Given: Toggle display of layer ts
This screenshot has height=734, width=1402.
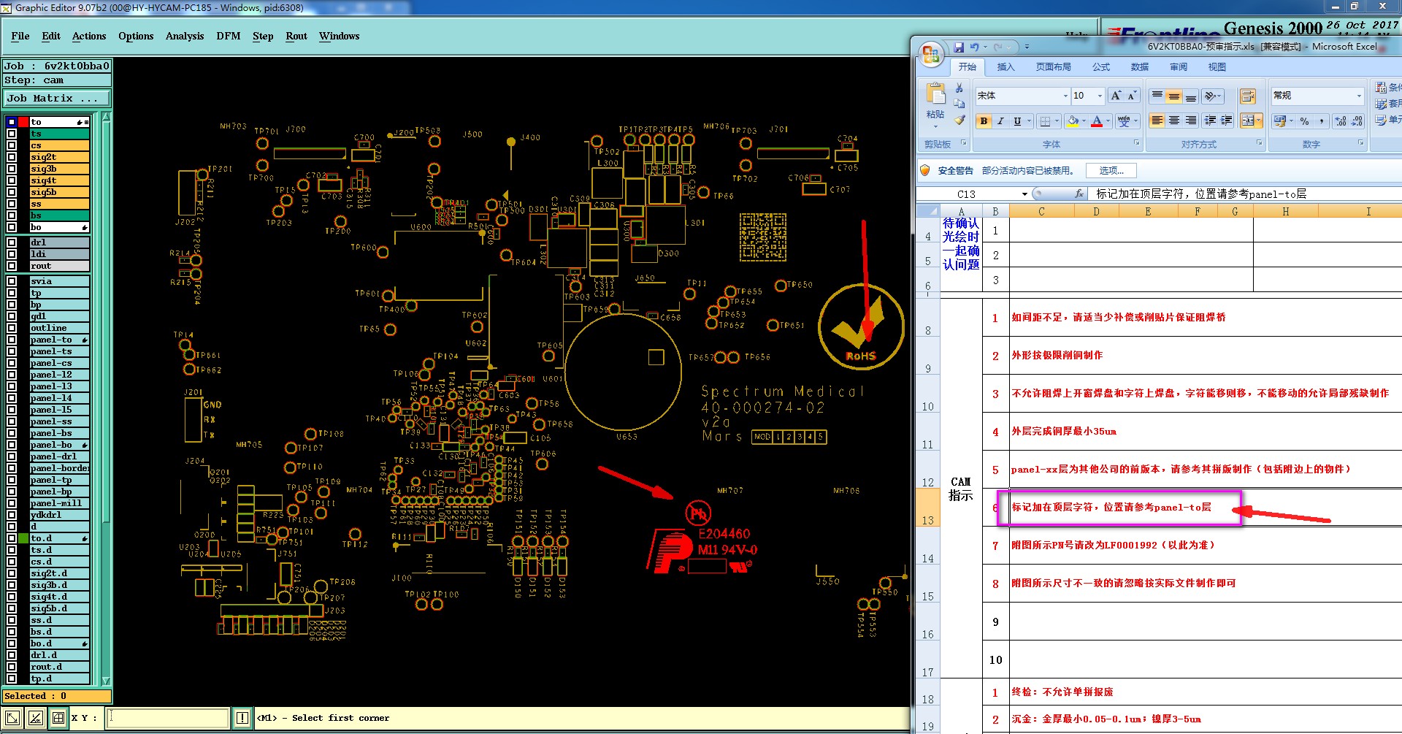Looking at the screenshot, I should [12, 134].
